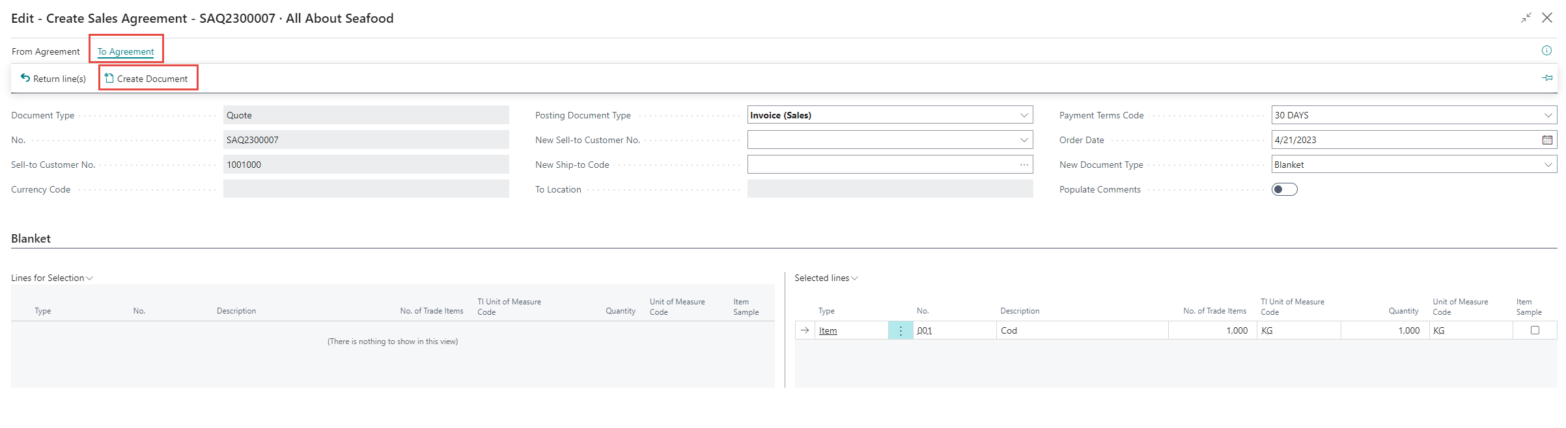Open row options menu for Cod line
Image resolution: width=1566 pixels, height=428 pixels.
click(901, 330)
